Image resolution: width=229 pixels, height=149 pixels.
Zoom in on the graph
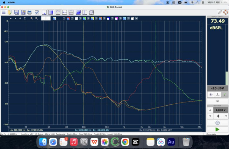[32, 19]
